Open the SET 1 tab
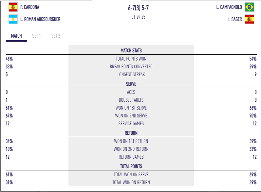The image size is (261, 192). 36,36
